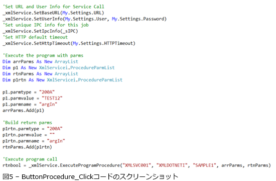This screenshot has height=181, width=276.
Task: Click the line arrParms.Add(p1)
Action: point(24,111)
